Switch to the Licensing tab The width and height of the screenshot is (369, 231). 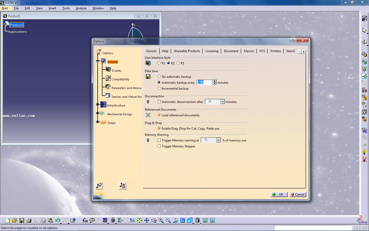[x=212, y=51]
